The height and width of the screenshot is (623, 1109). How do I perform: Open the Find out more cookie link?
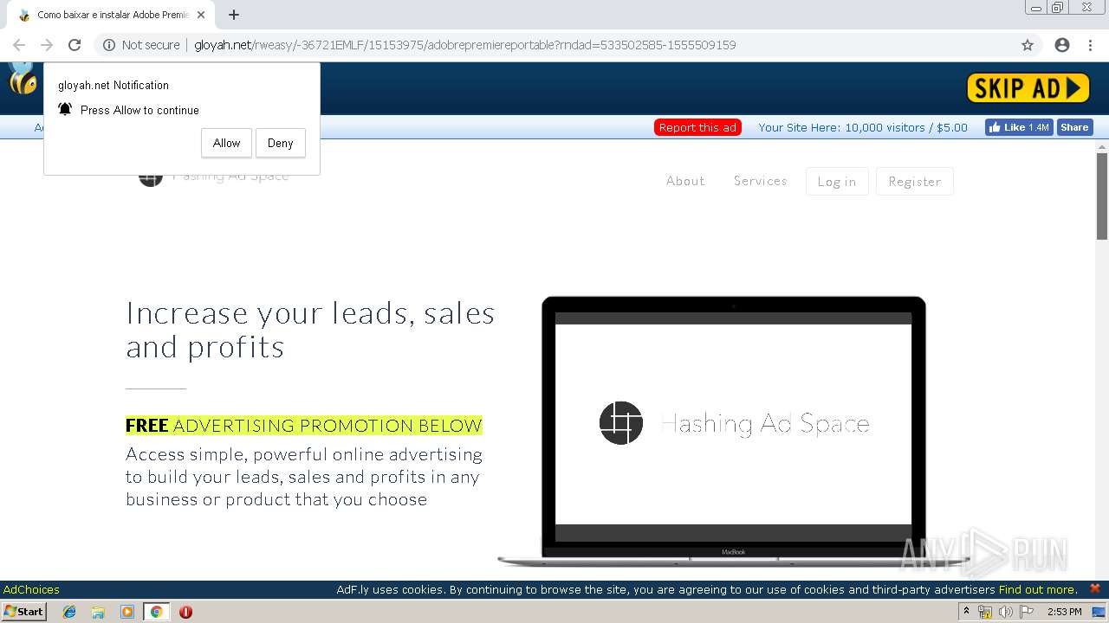click(x=1038, y=589)
